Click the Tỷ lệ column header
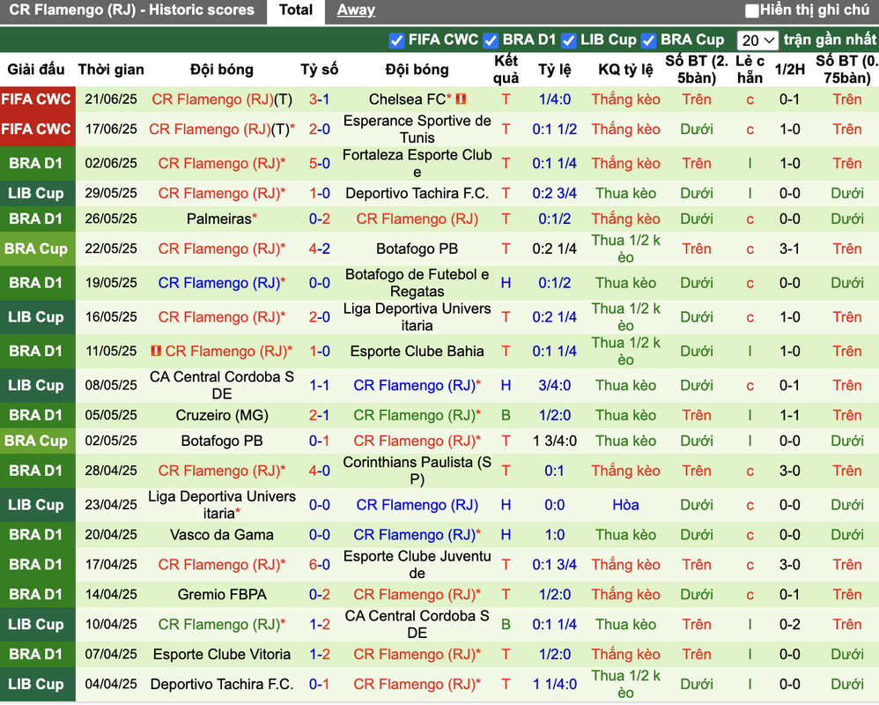 (554, 70)
